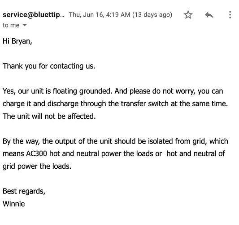Click the sender address service@bluettip…
239x225 pixels.
[x=33, y=15]
